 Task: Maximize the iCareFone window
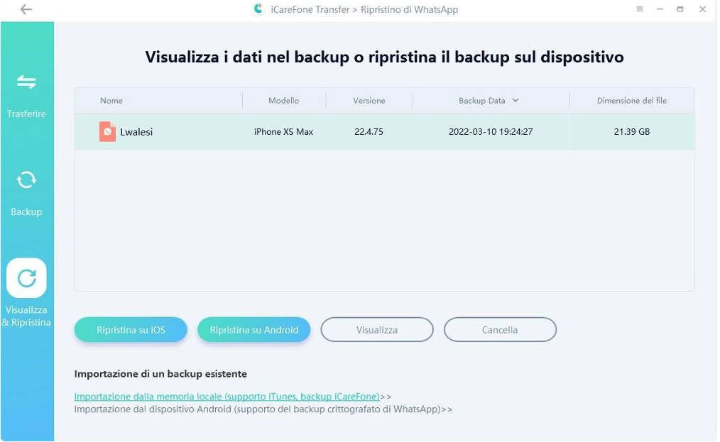pyautogui.click(x=680, y=9)
